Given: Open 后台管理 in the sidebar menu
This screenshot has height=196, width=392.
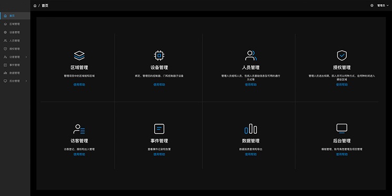Looking at the screenshot, I should tap(15, 81).
